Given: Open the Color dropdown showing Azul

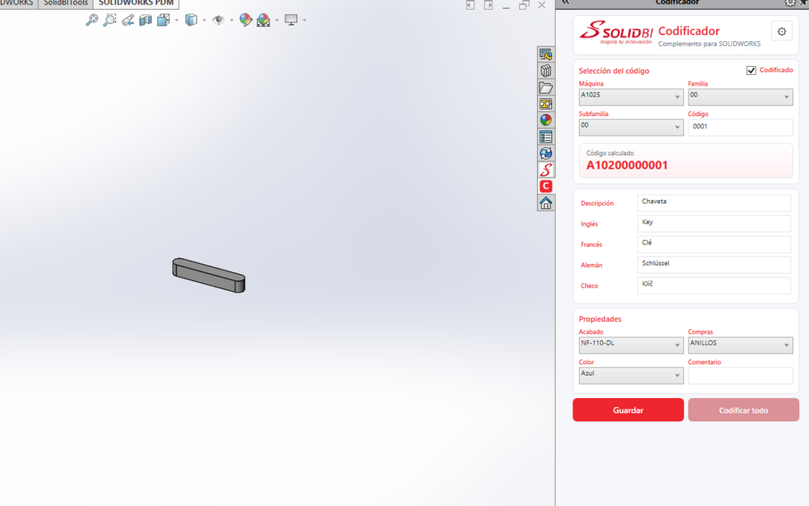Looking at the screenshot, I should pos(631,376).
